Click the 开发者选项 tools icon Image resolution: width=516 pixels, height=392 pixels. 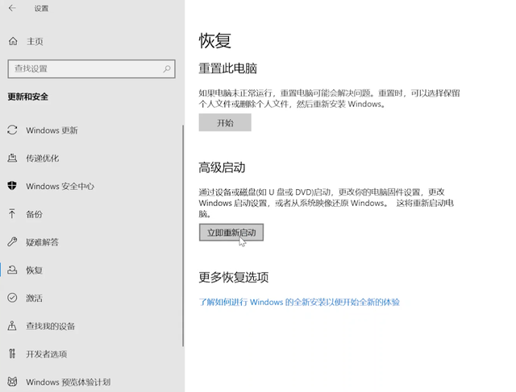[12, 354]
